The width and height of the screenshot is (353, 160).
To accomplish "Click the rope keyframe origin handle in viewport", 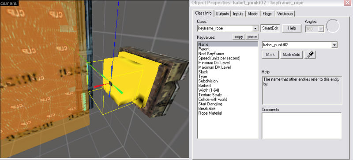I will tap(111, 84).
